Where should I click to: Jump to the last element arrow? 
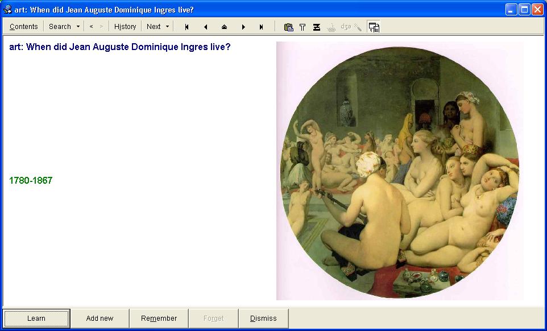coord(262,27)
